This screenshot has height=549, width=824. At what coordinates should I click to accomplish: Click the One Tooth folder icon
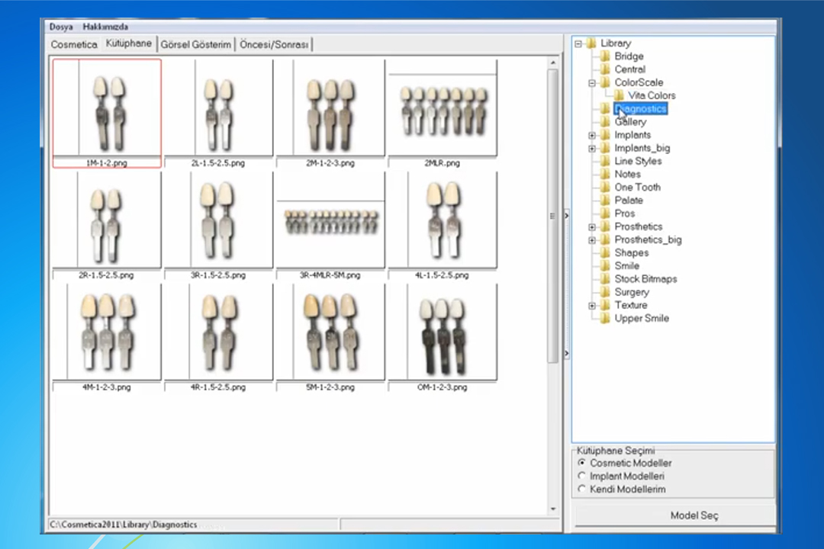pos(605,187)
